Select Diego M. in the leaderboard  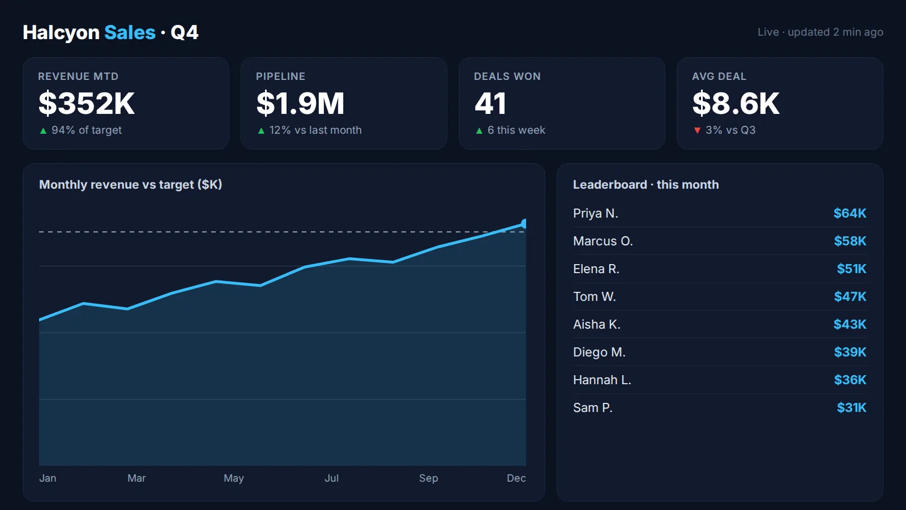(x=599, y=352)
